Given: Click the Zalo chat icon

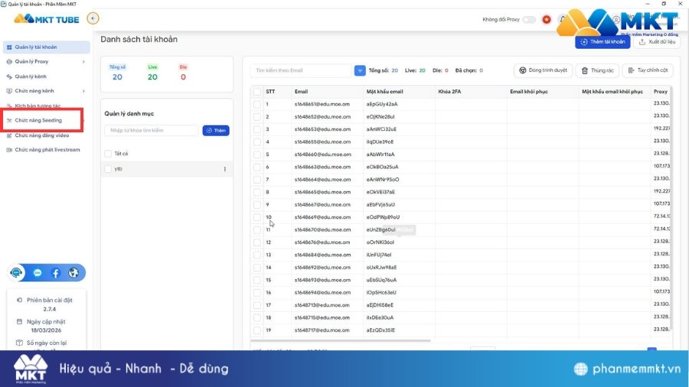Looking at the screenshot, I should click(38, 272).
